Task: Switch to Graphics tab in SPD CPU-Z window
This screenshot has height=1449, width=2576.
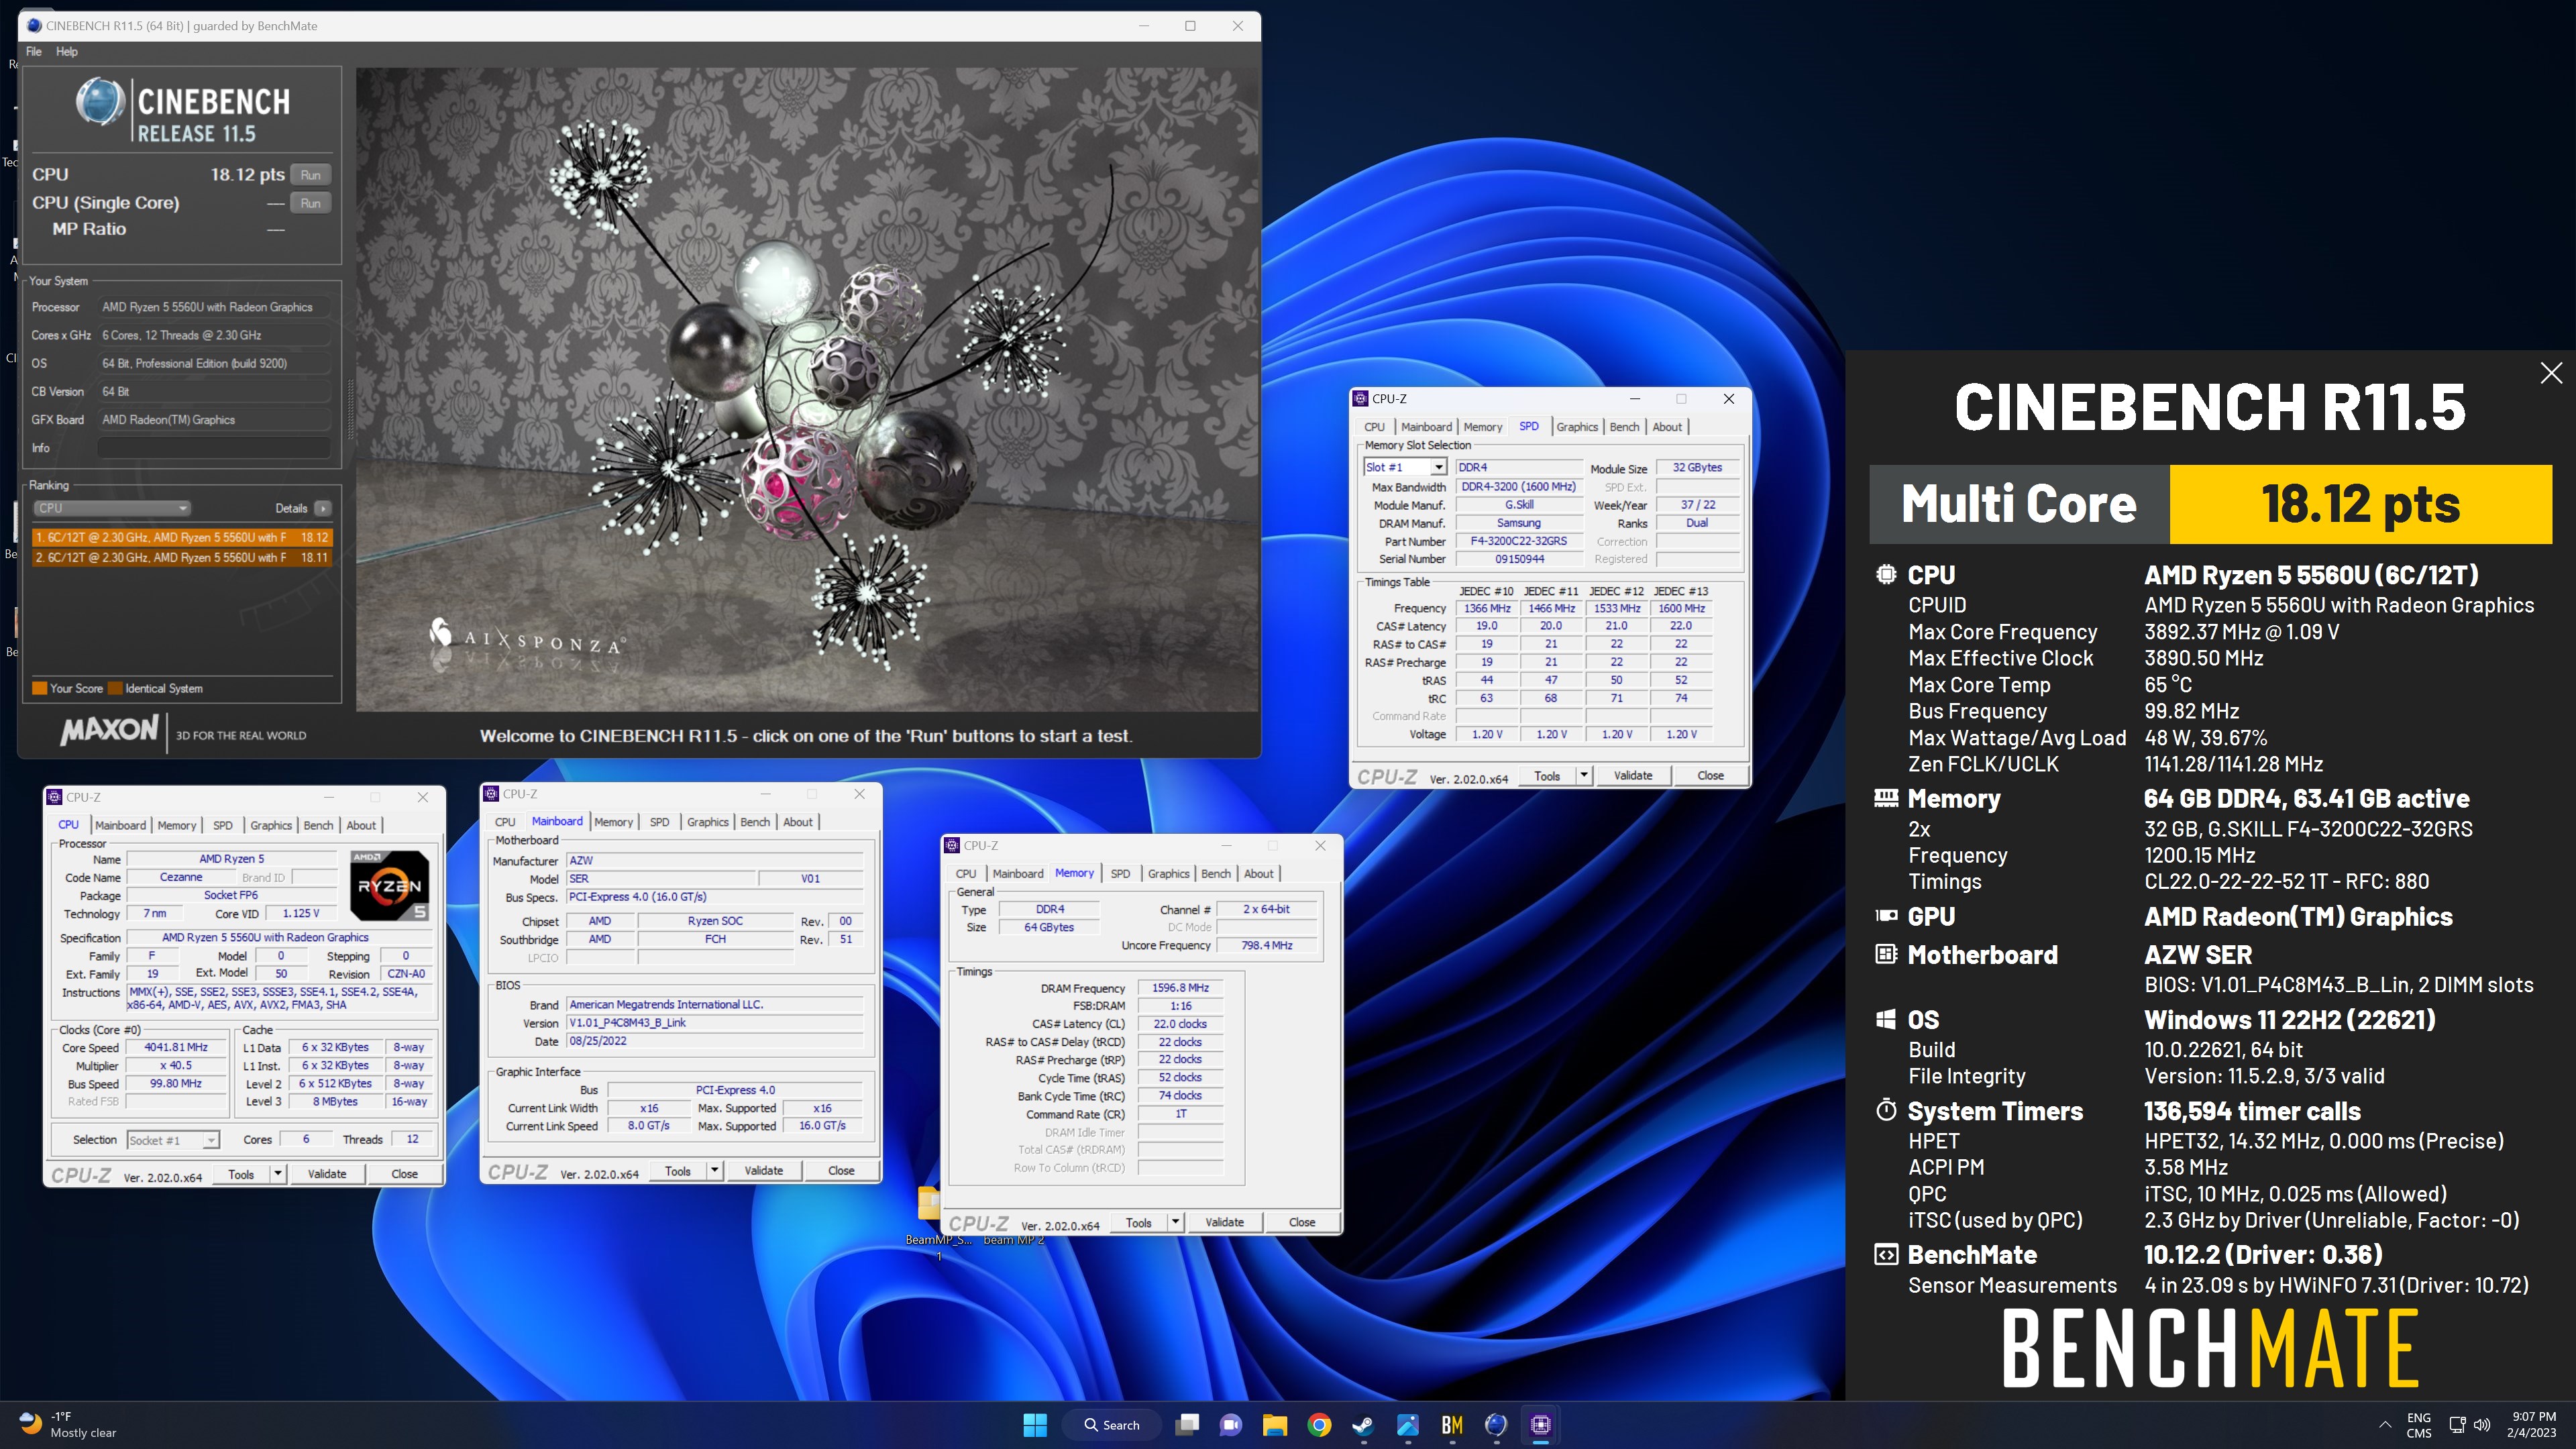Action: tap(1577, 427)
